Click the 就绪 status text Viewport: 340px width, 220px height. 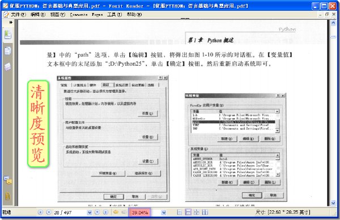[7, 213]
